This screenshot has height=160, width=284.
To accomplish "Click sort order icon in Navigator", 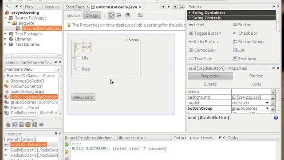I will point(41,124).
